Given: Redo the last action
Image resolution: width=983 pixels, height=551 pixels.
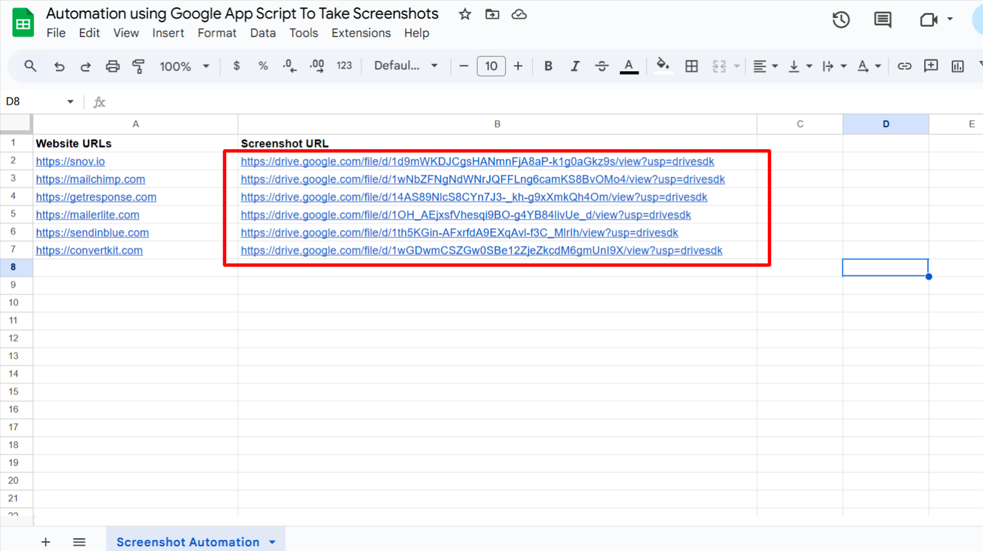Looking at the screenshot, I should tap(85, 66).
